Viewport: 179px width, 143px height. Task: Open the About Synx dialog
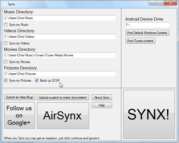click(102, 97)
